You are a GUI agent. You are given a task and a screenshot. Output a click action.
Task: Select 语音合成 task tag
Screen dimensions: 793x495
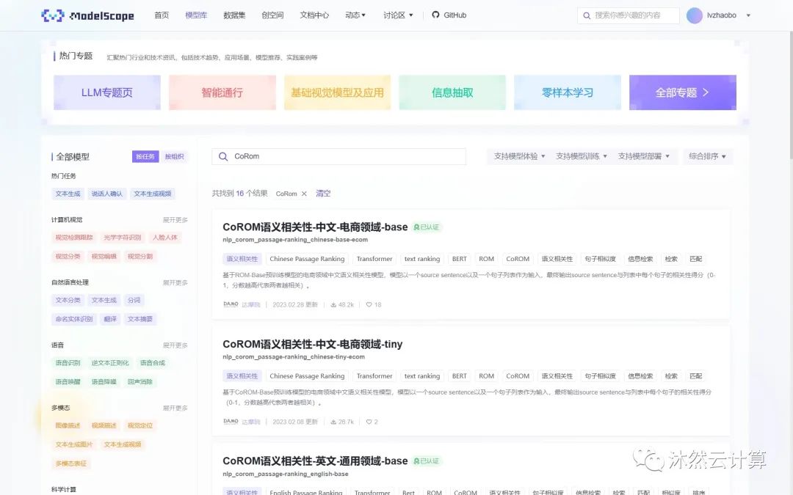153,363
